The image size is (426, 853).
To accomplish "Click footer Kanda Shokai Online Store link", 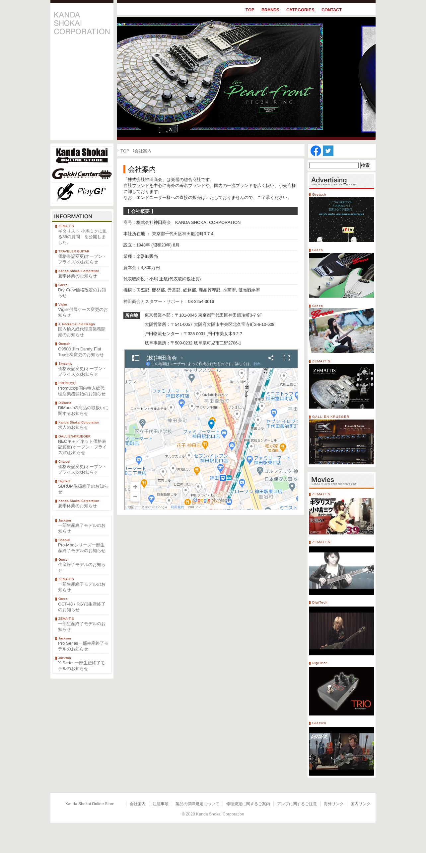I will 90,804.
